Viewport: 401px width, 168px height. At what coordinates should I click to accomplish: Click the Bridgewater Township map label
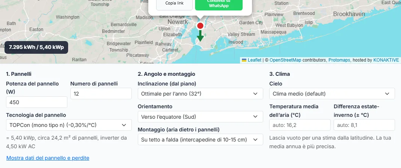pyautogui.click(x=119, y=47)
